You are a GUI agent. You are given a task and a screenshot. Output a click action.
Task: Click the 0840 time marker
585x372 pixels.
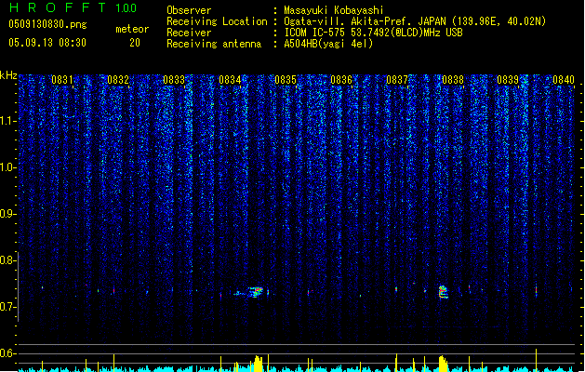(x=564, y=80)
